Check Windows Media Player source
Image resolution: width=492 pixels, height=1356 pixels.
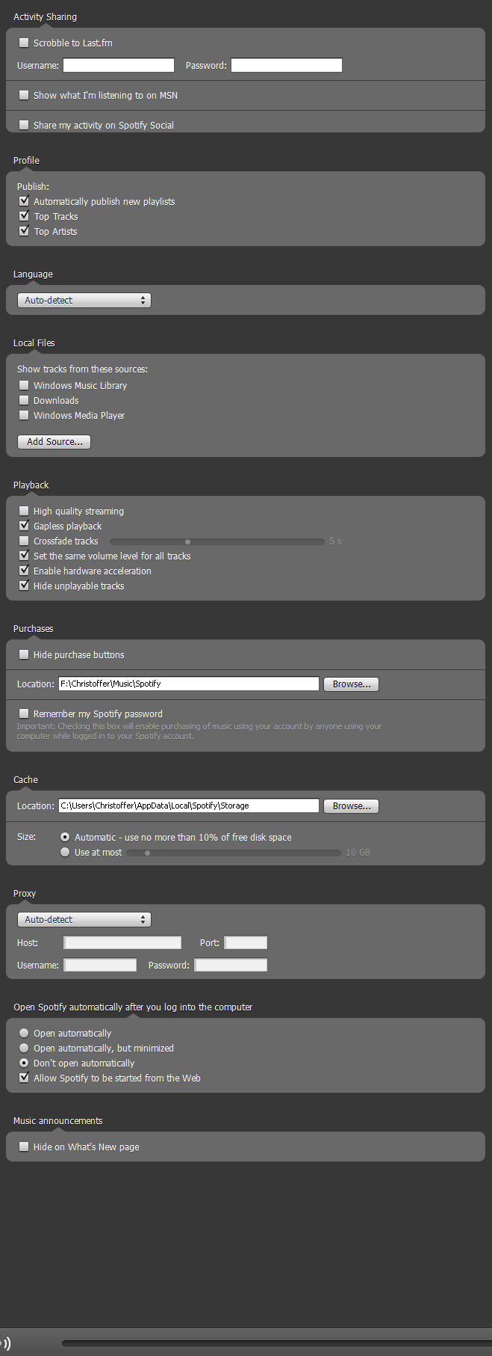pos(24,415)
